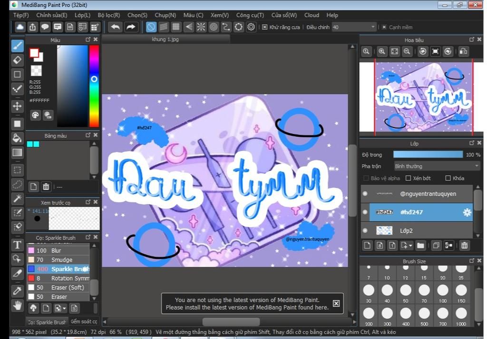Select the @nguyentrantuquyen layer
This screenshot has width=487, height=339.
pyautogui.click(x=417, y=194)
